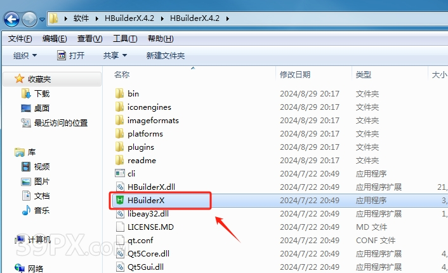
Task: Click the Forward navigation arrow button
Action: [x=29, y=20]
